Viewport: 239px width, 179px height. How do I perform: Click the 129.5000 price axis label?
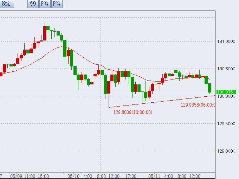pos(226,124)
